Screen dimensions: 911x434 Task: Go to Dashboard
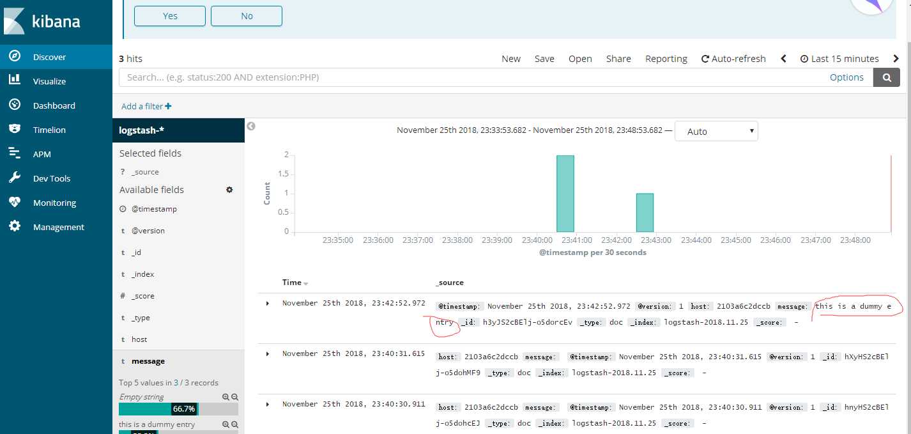point(56,105)
